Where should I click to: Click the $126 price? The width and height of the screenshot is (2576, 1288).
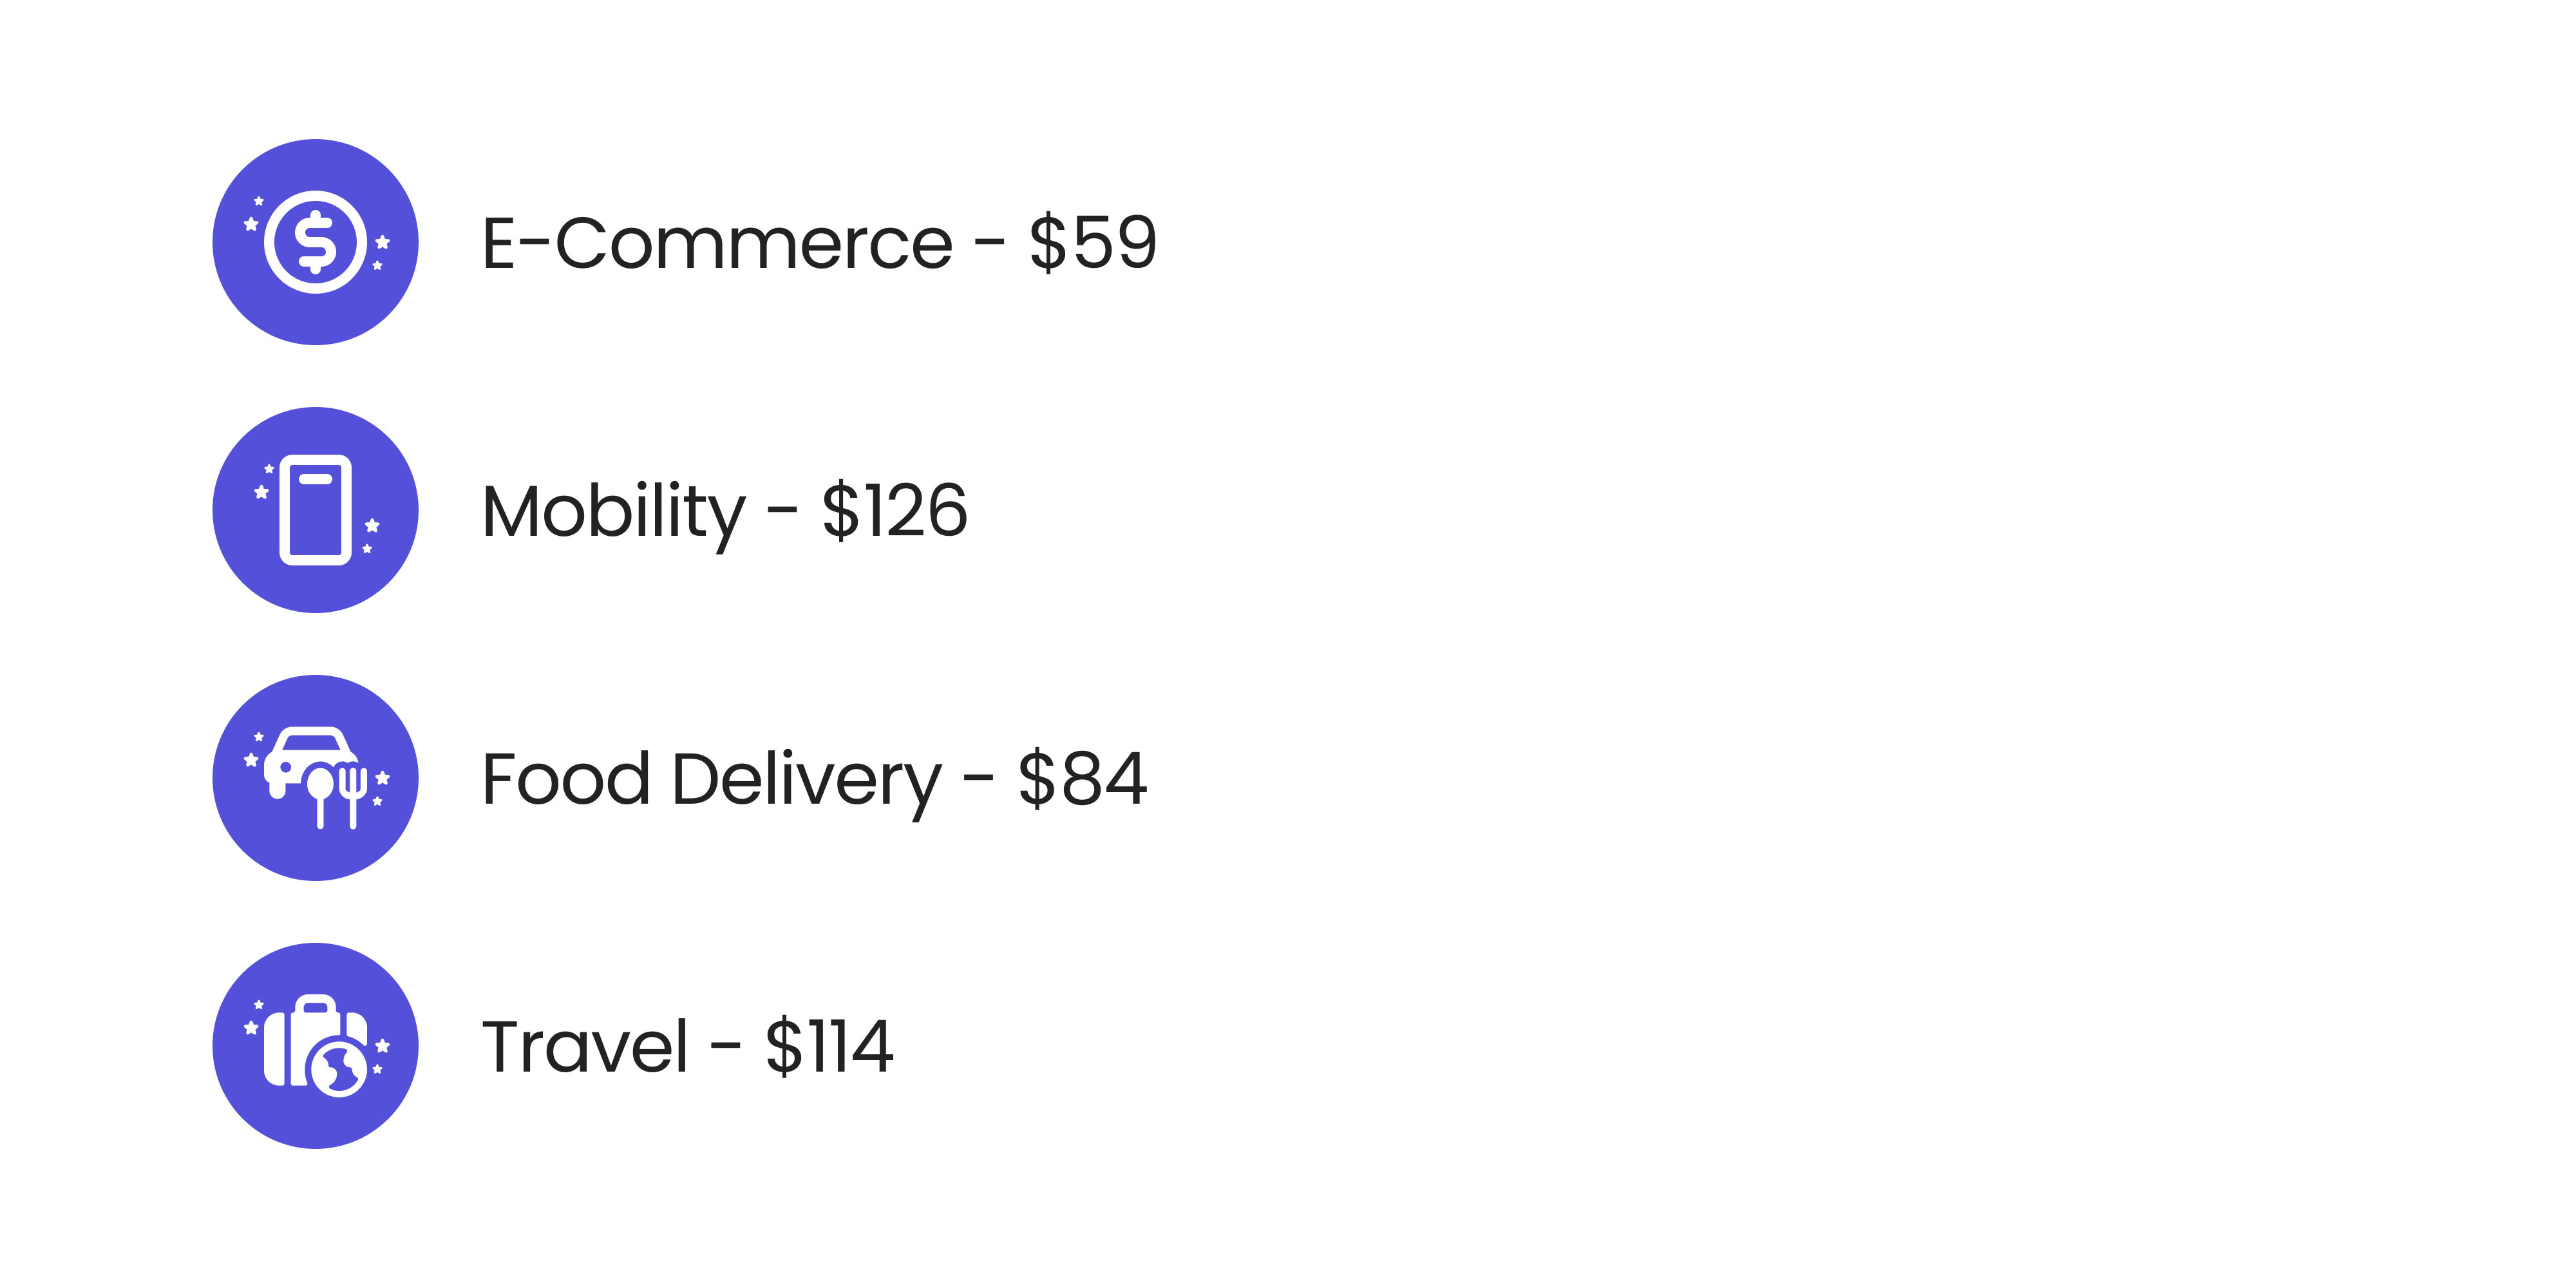[894, 511]
